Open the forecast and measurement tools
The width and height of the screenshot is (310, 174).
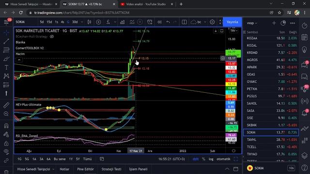pyautogui.click(x=6, y=85)
